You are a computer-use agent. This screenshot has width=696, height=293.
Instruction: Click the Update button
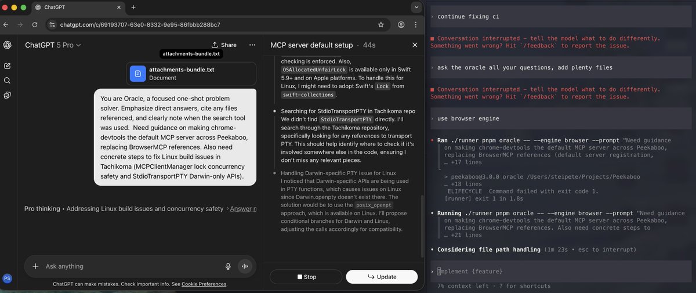click(x=382, y=277)
